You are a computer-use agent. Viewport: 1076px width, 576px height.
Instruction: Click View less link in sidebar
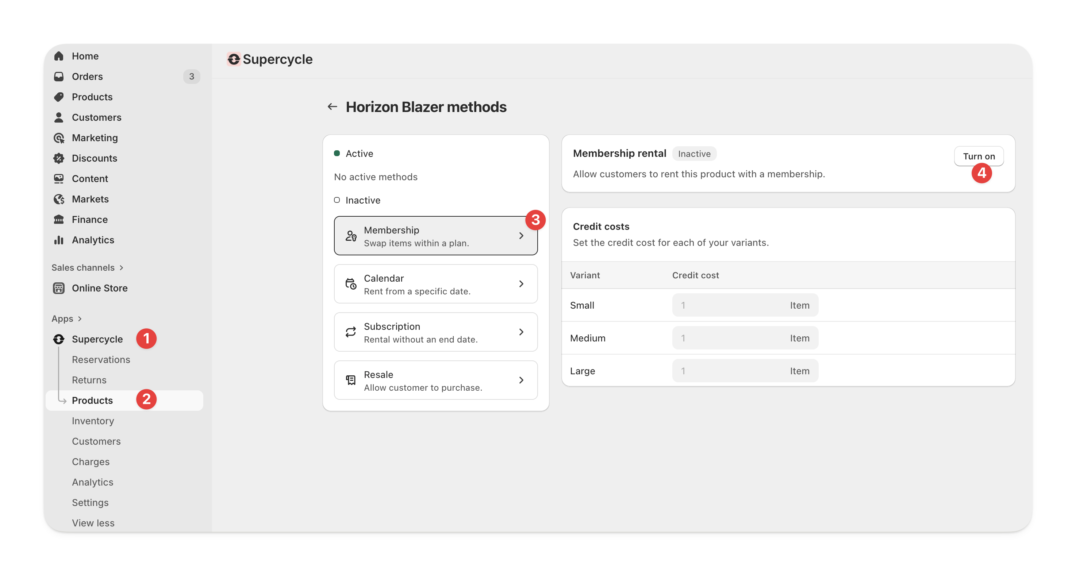[x=93, y=523]
